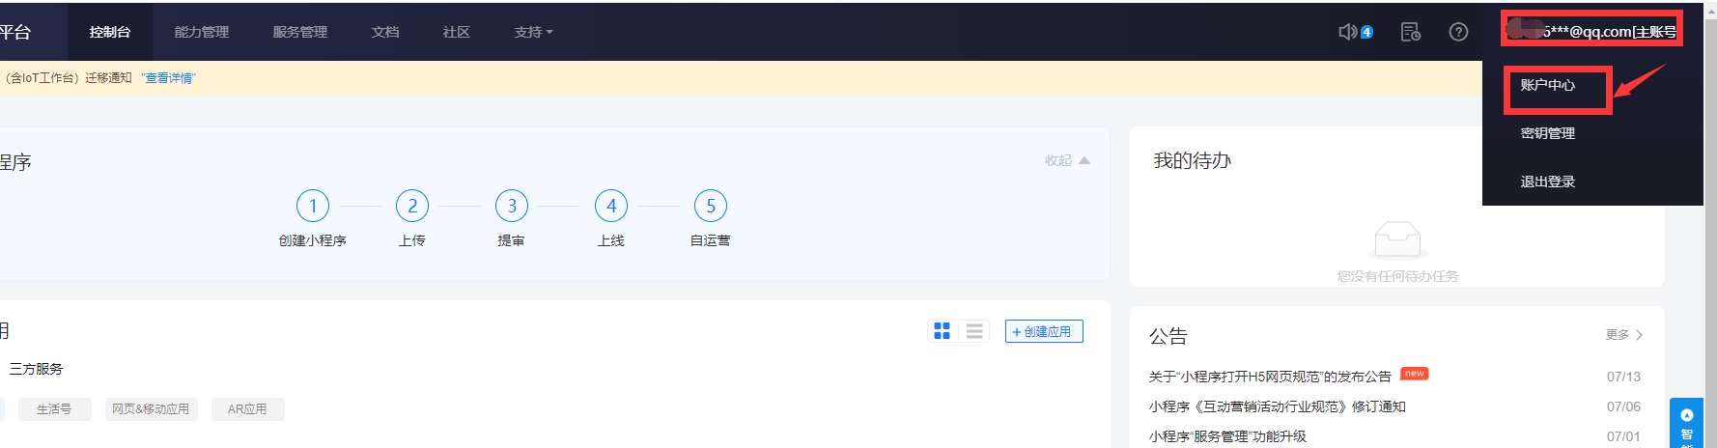This screenshot has height=448, width=1717.
Task: Click the 创建应用 button
Action: [x=1044, y=331]
